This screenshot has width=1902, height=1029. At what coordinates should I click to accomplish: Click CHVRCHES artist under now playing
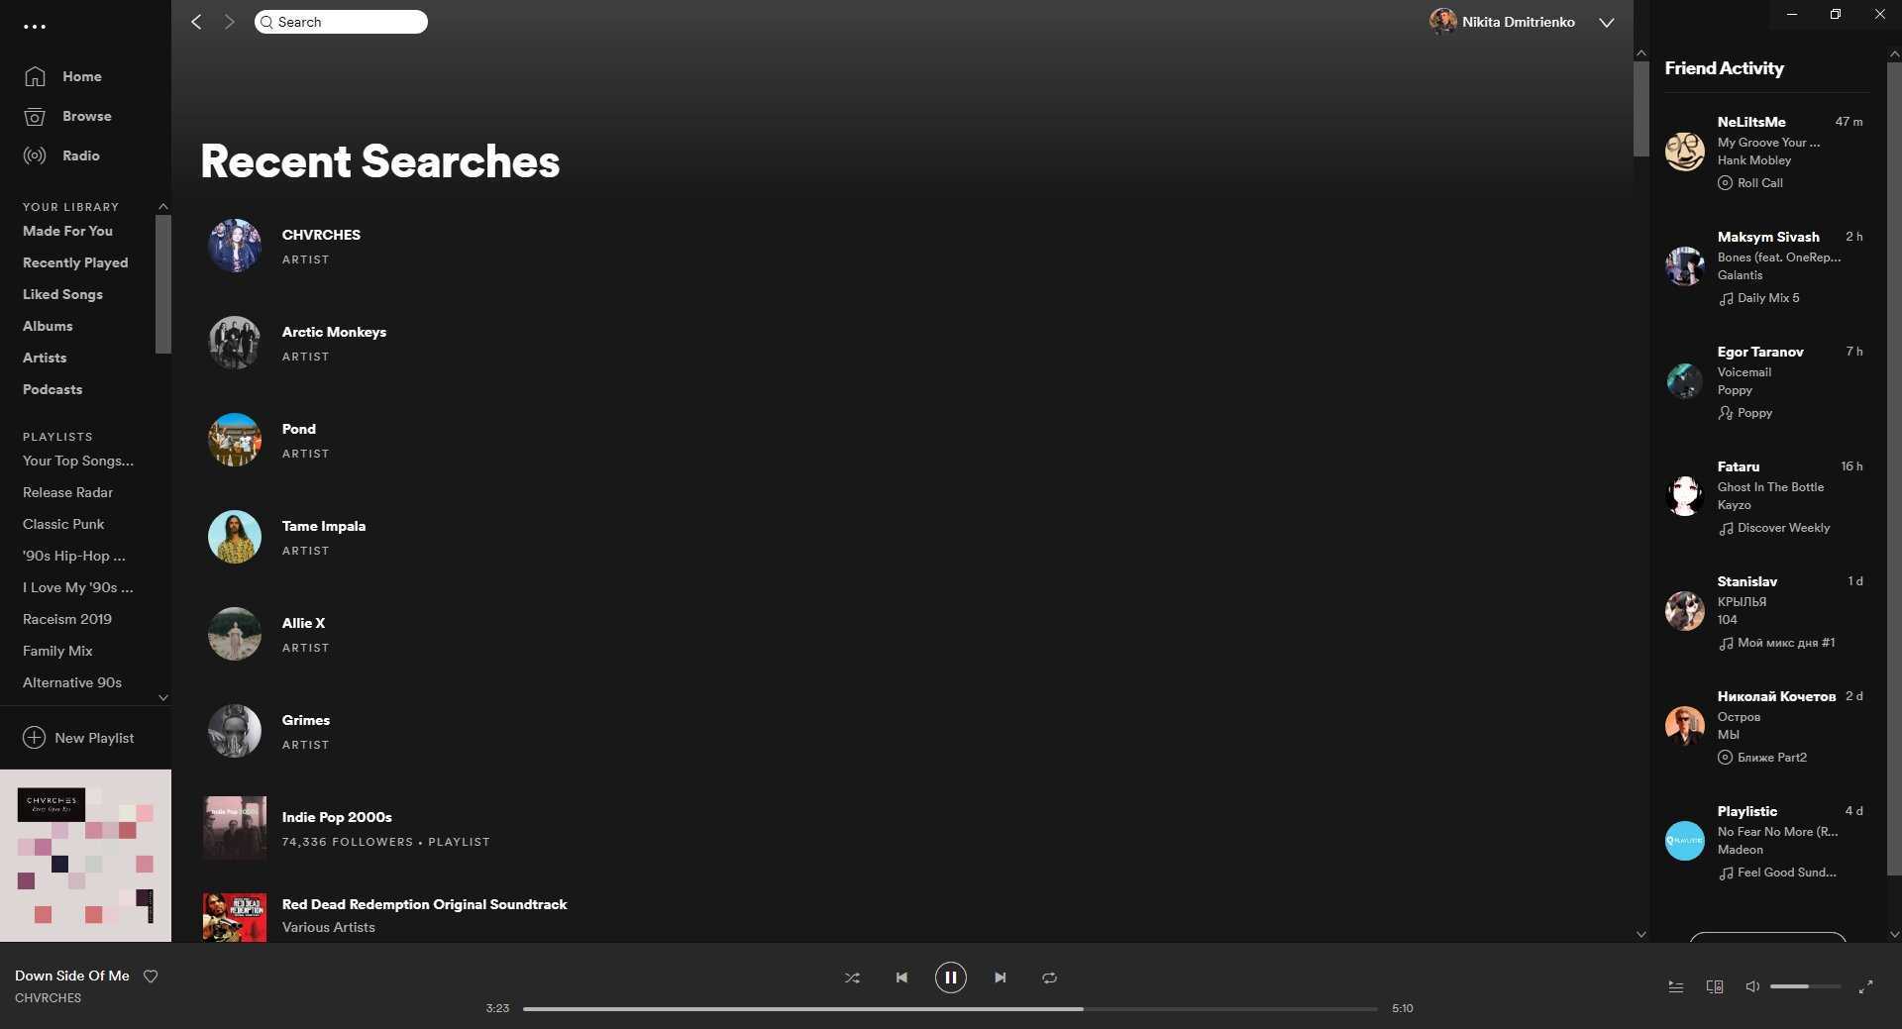pos(48,997)
